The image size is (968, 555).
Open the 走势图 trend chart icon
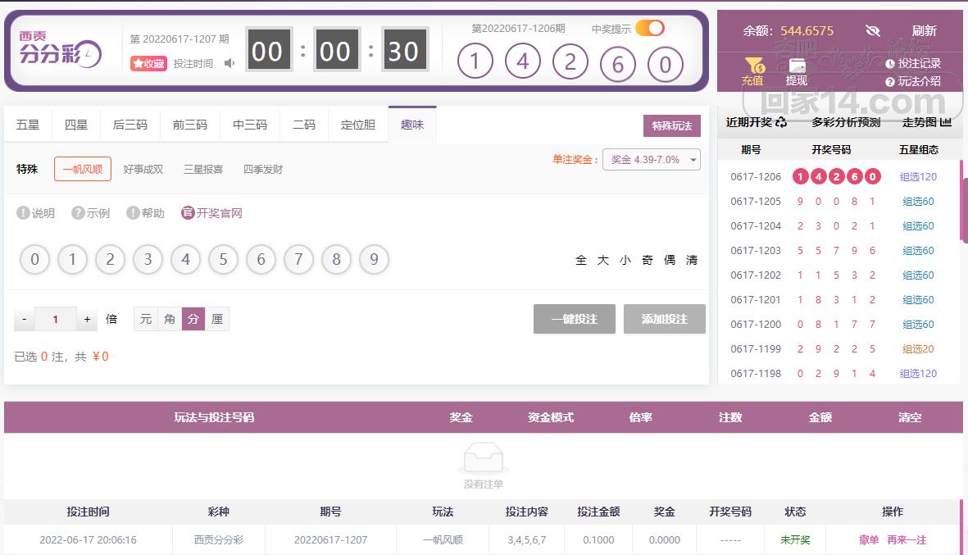tap(945, 122)
